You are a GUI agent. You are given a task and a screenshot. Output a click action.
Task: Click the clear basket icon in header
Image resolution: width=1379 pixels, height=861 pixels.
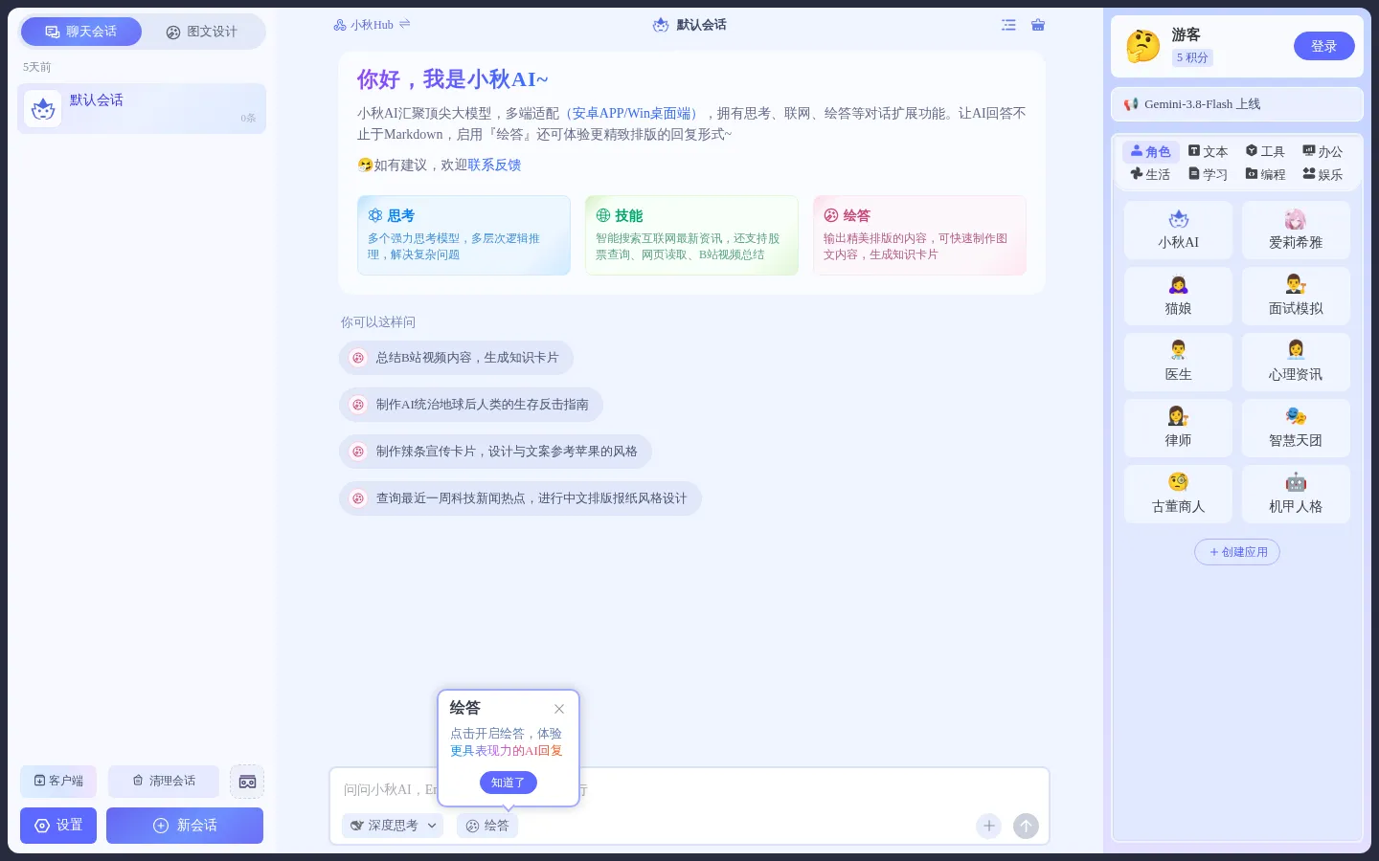[1038, 25]
